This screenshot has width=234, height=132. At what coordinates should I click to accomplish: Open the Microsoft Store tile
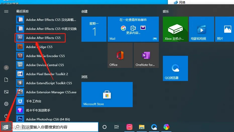[107, 95]
